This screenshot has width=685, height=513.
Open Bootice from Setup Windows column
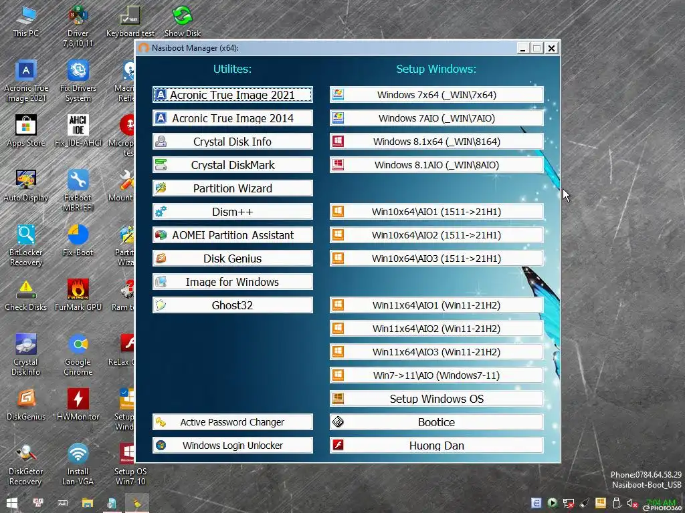click(x=436, y=422)
